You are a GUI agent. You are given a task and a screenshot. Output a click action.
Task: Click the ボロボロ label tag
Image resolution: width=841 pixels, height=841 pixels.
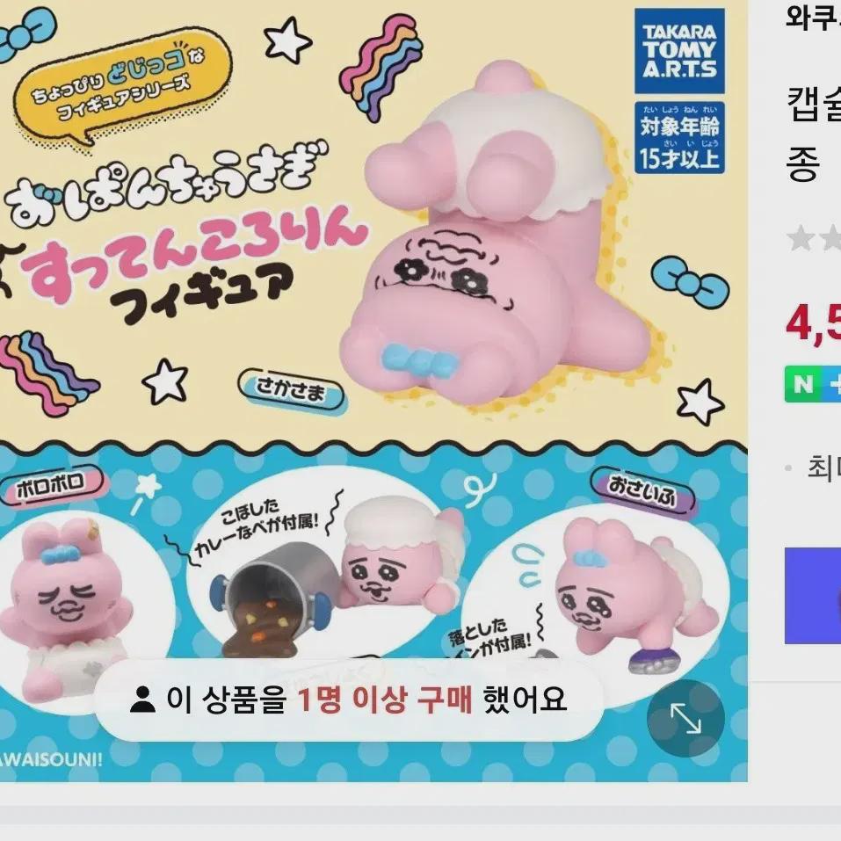point(51,485)
